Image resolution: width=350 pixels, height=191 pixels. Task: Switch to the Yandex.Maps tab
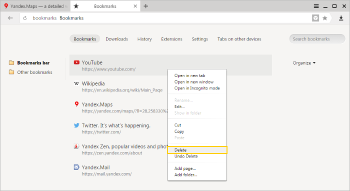(35, 6)
